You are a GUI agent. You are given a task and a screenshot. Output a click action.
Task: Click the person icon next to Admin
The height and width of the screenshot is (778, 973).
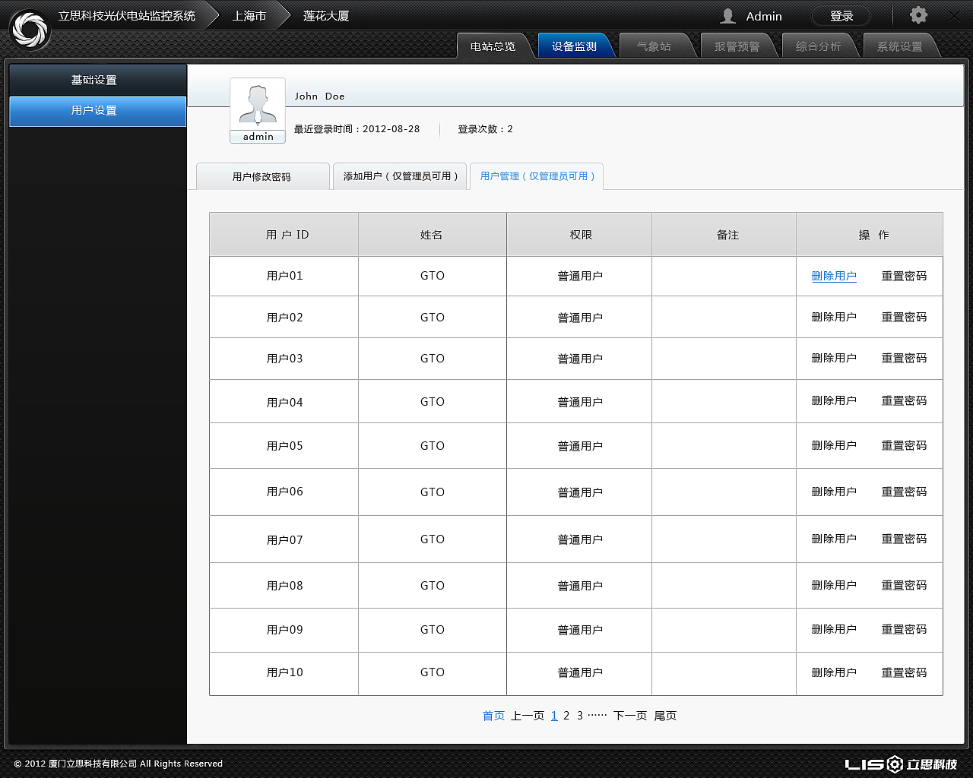click(x=728, y=15)
